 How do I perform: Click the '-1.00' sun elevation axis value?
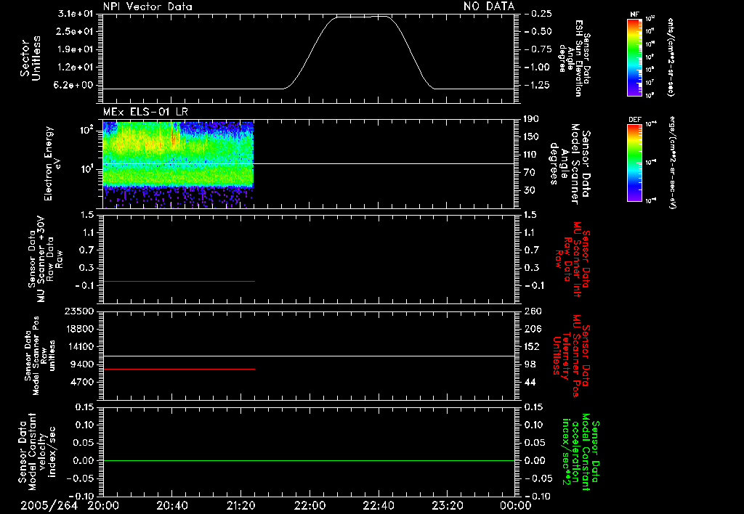[538, 67]
